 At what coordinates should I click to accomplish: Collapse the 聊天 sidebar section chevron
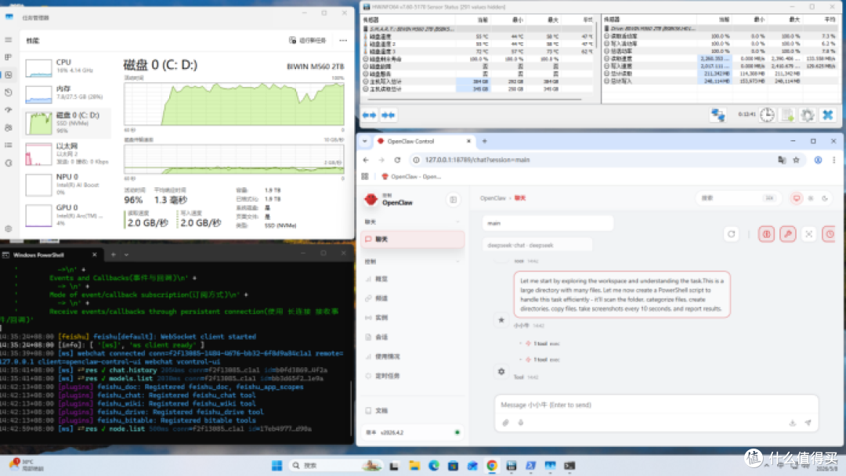[458, 222]
